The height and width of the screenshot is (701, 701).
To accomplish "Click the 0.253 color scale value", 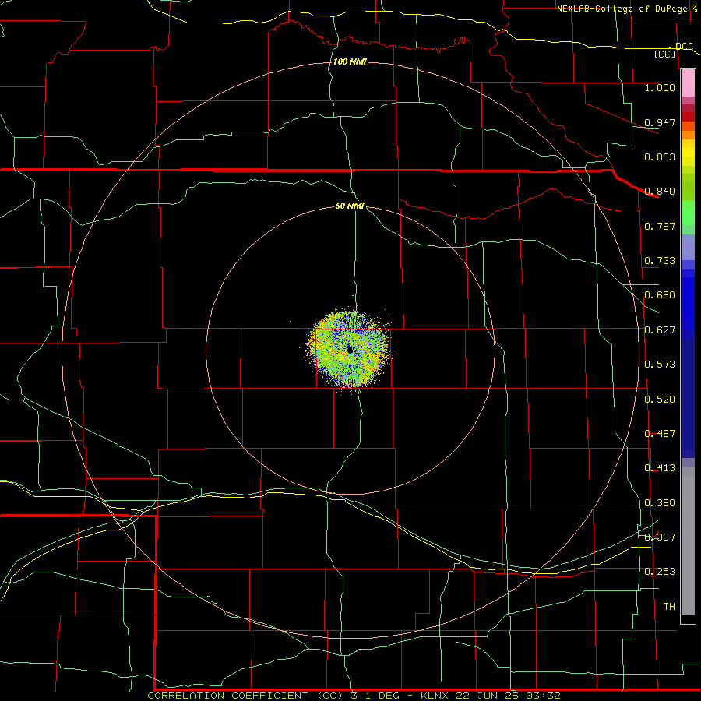I will point(660,572).
